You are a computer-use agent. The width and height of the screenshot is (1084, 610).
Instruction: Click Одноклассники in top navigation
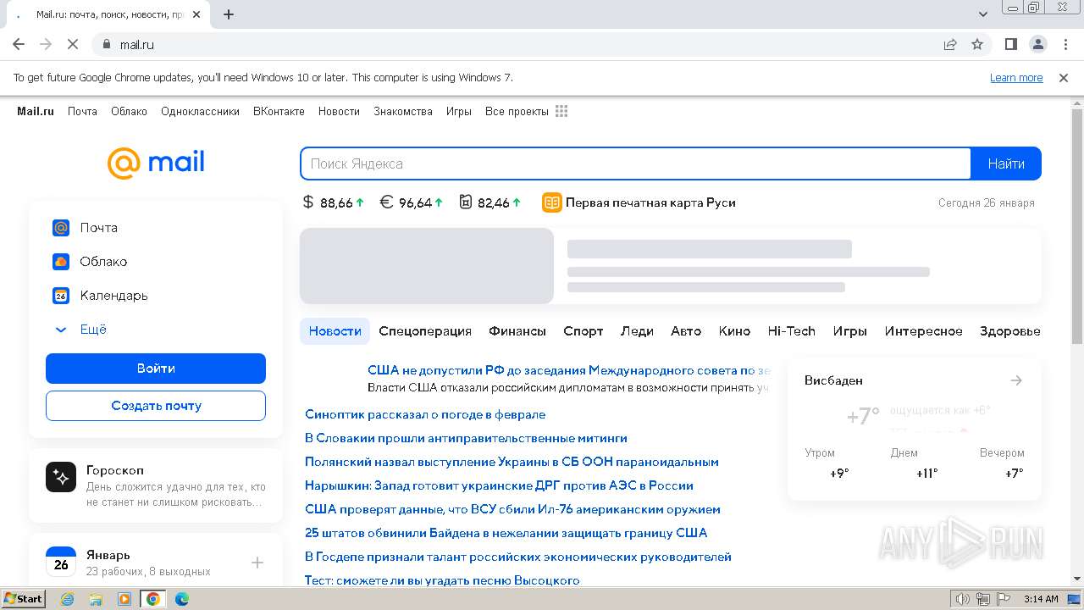(x=200, y=111)
